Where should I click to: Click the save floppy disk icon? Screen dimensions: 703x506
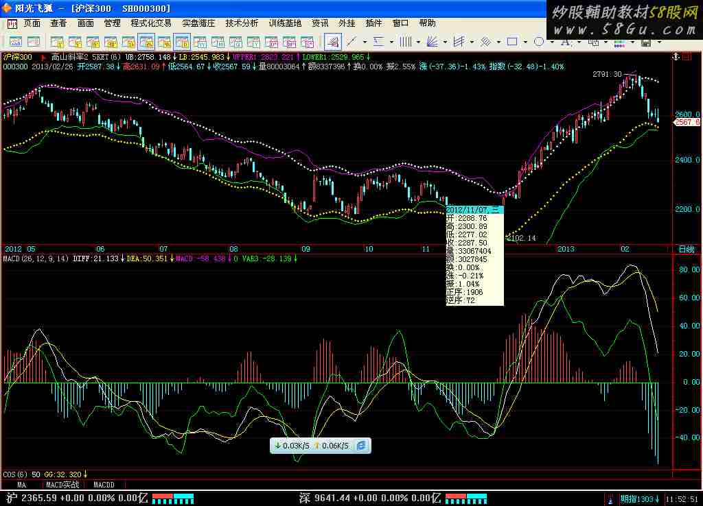[x=647, y=43]
